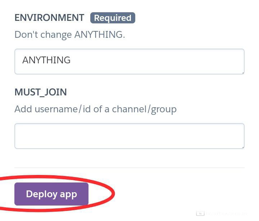Click the Required badge next to ENVIRONMENT
Screen dimensions: 259x221
coord(113,18)
